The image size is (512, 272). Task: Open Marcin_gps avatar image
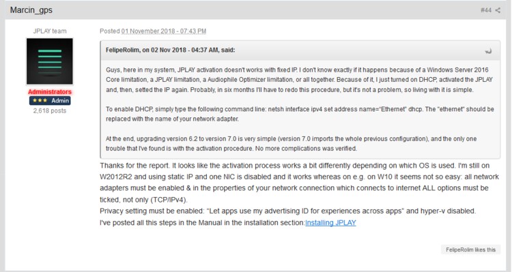(50, 61)
